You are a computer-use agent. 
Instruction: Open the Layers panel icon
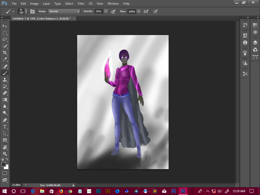255,43
